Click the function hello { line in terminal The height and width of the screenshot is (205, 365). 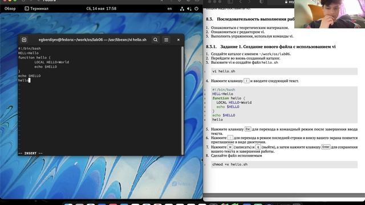pyautogui.click(x=34, y=58)
